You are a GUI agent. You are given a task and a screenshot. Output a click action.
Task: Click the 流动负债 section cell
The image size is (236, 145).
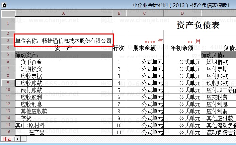[219, 55]
